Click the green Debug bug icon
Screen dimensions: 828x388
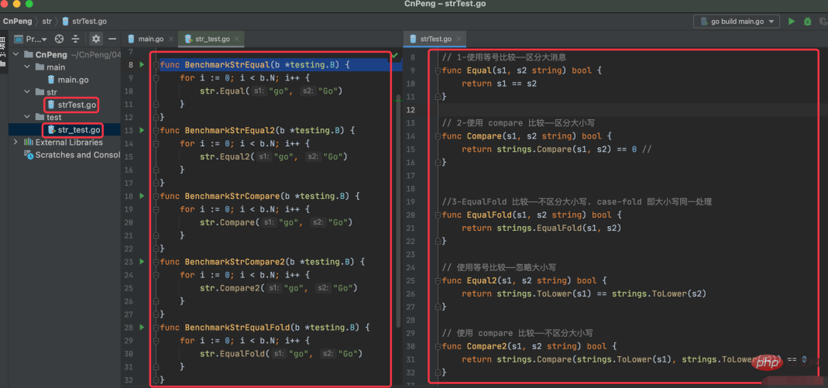809,22
